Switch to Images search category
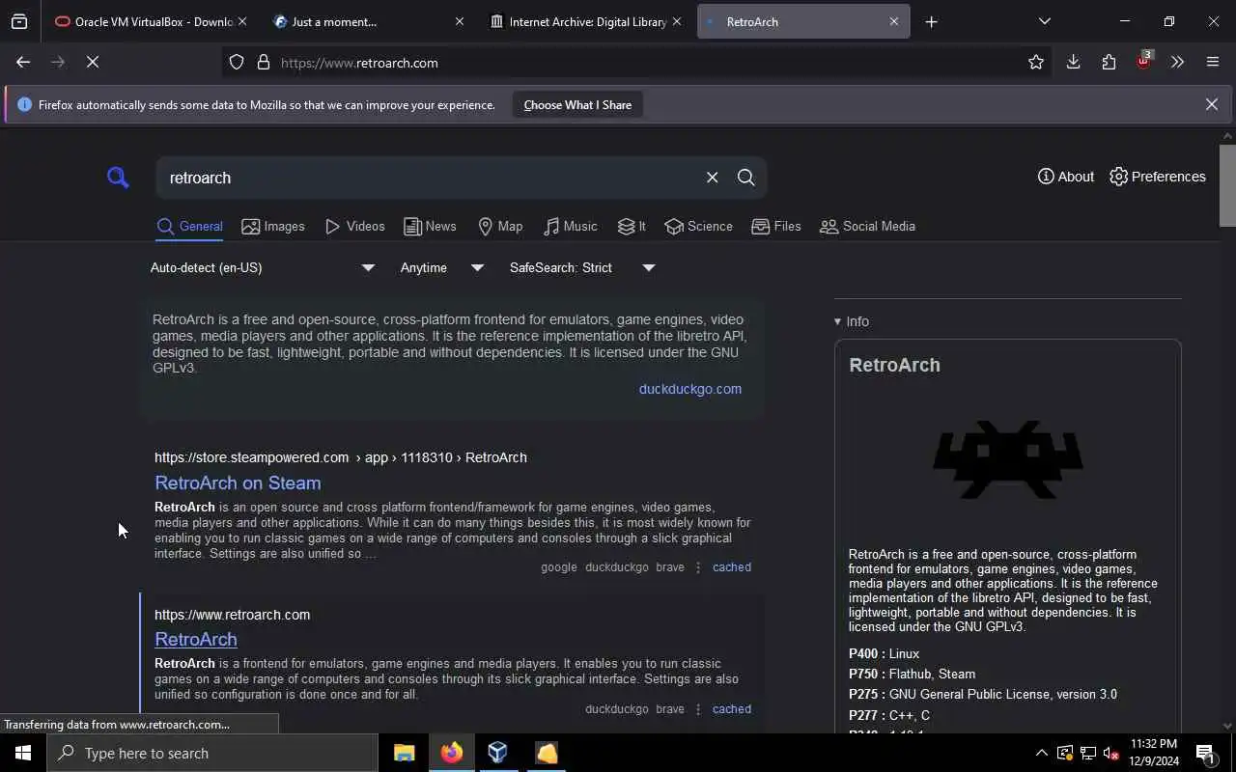1236x772 pixels. 273,226
